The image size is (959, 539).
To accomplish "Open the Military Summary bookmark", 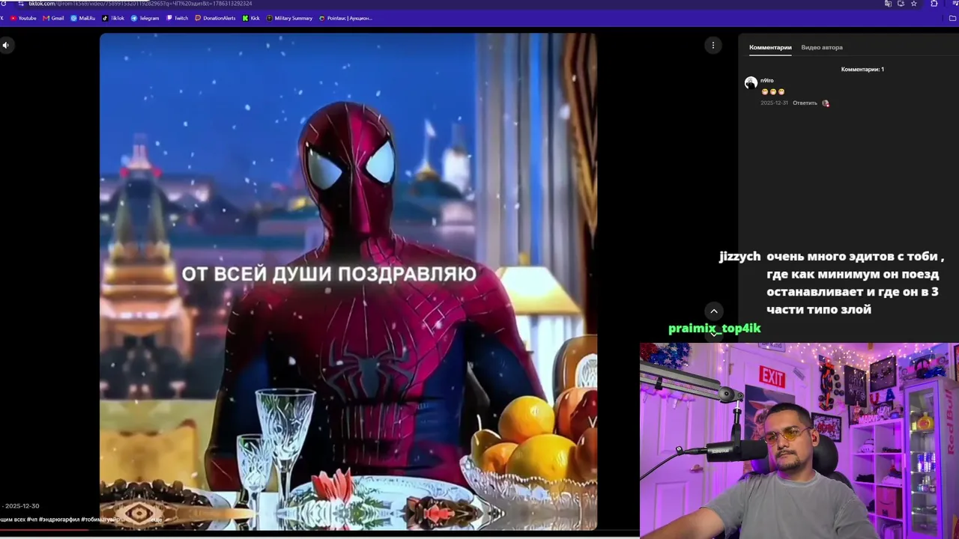I will click(x=289, y=18).
